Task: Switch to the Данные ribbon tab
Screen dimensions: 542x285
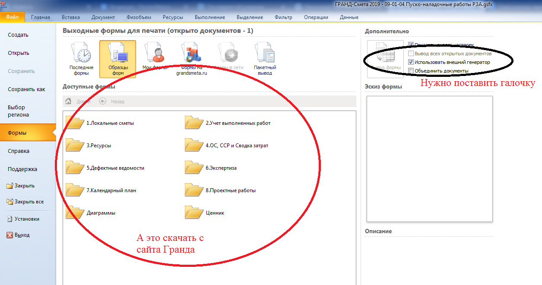Action: tap(349, 17)
